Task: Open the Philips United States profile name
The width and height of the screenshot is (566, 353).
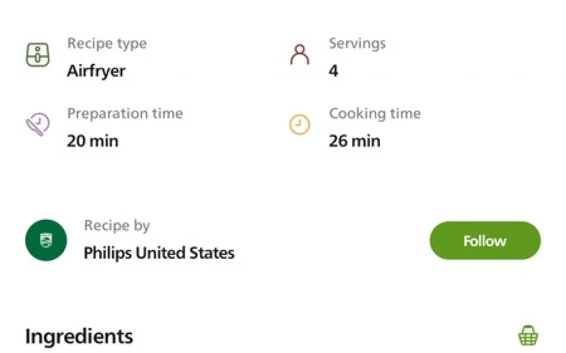Action: point(159,253)
